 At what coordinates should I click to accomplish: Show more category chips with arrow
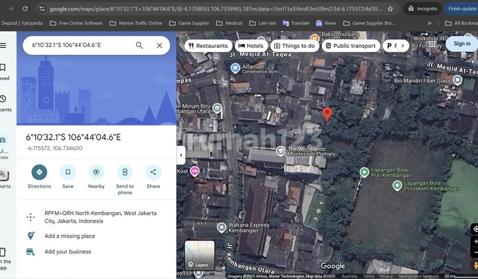(x=403, y=46)
